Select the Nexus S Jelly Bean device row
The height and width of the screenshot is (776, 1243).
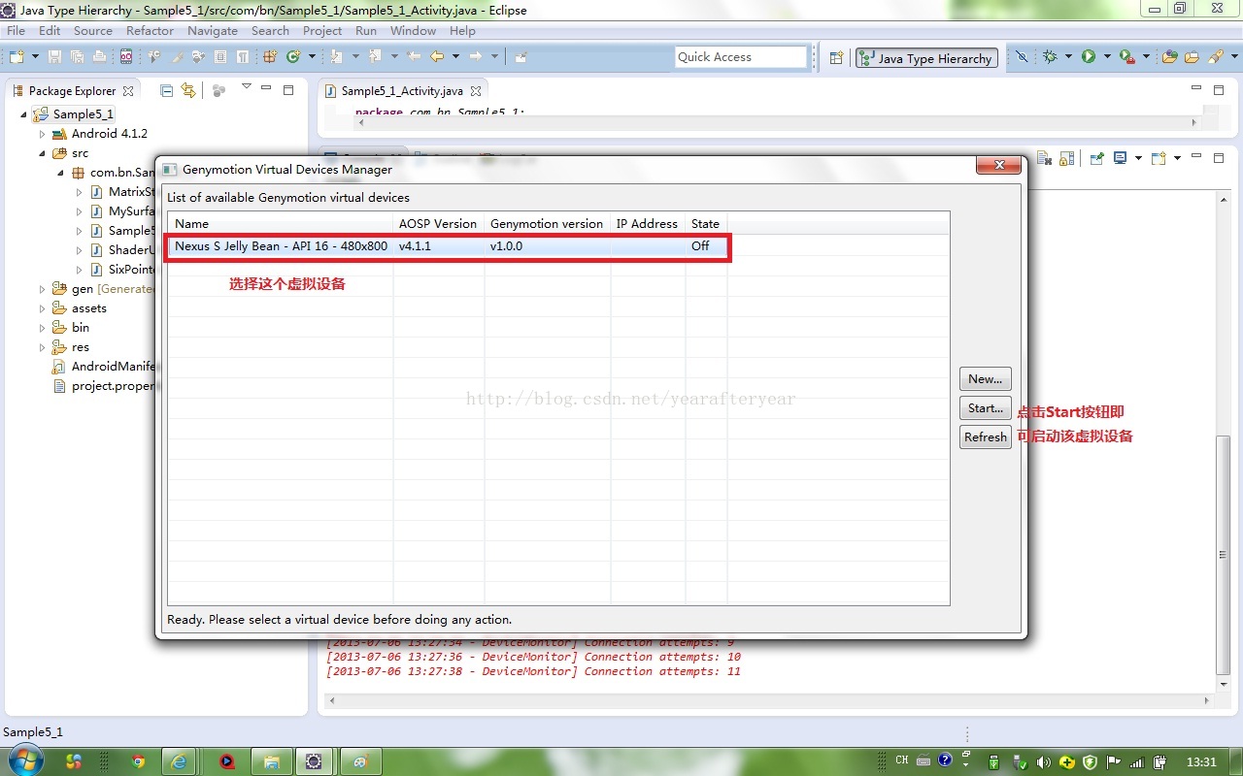tap(448, 246)
